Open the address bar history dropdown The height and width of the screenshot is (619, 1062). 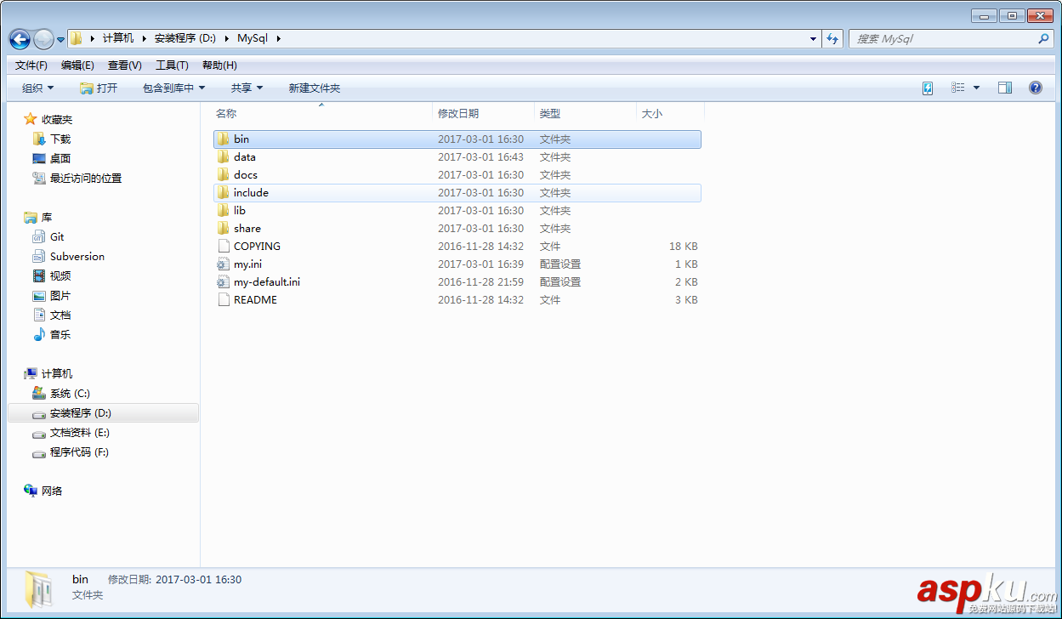pos(814,39)
